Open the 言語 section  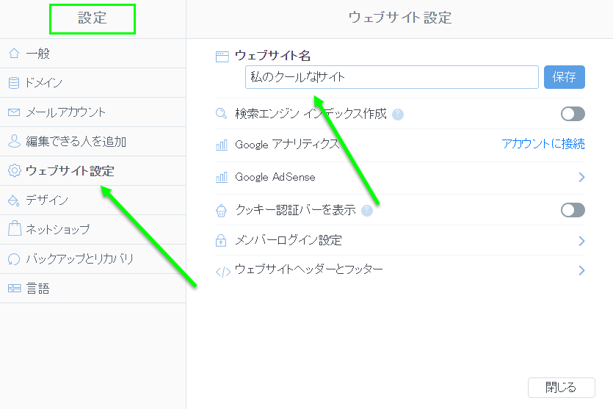click(93, 288)
